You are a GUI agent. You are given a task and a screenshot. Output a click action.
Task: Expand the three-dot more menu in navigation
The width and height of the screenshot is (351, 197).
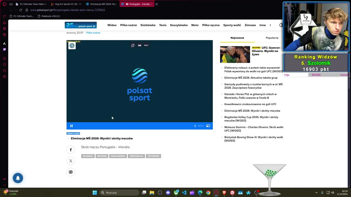270,25
